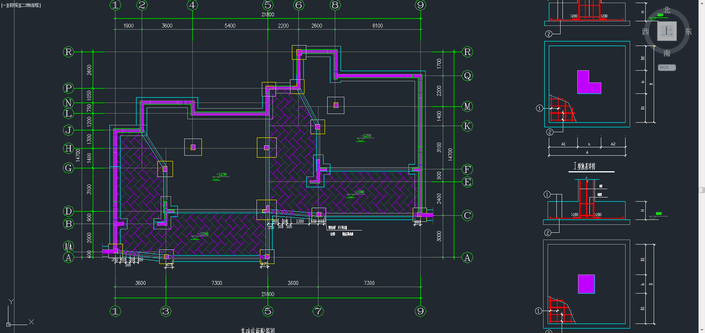The height and width of the screenshot is (333, 705).
Task: Click the 2000 dimension text
Action: [89, 238]
